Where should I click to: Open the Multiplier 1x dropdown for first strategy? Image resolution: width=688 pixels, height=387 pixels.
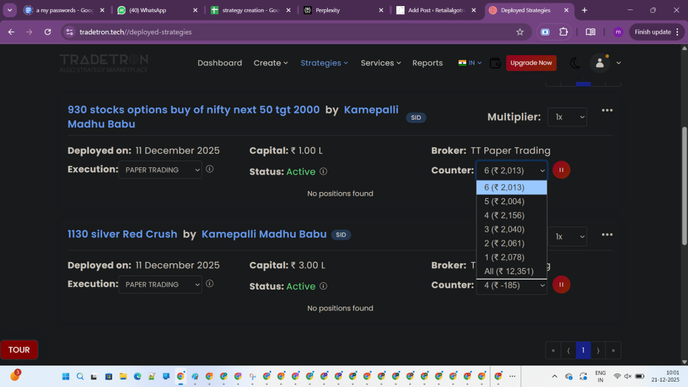pyautogui.click(x=567, y=117)
